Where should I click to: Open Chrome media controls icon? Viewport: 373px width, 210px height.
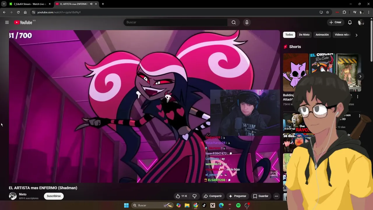point(355,12)
